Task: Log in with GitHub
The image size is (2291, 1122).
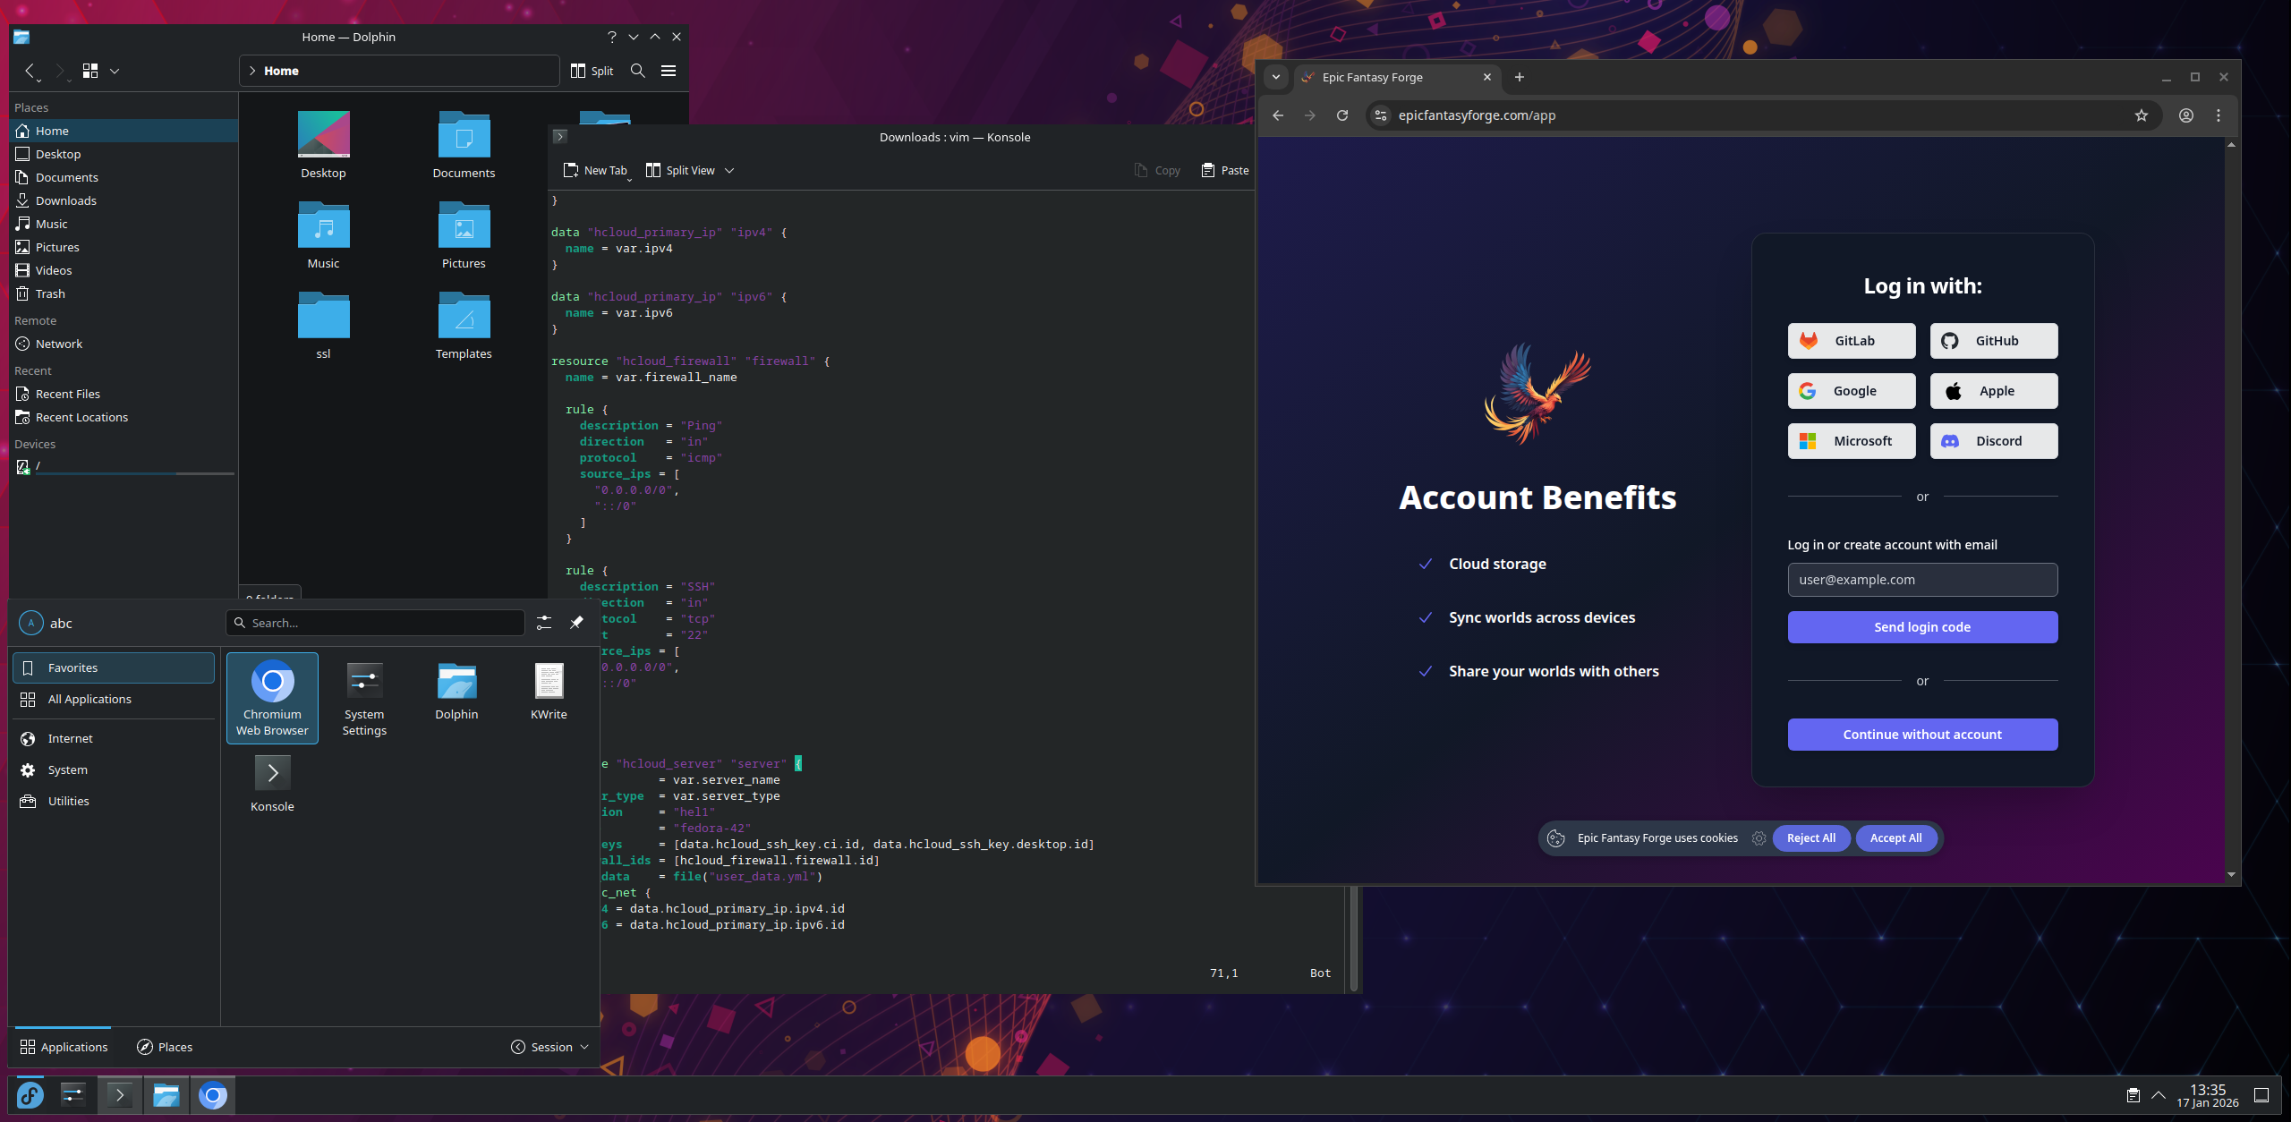Action: coord(1994,341)
